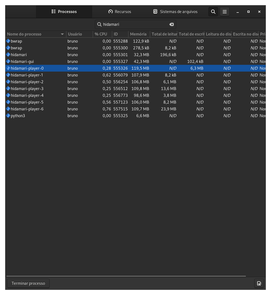This screenshot has height=295, width=271.
Task: Click the process details icon at bottom right
Action: point(259,283)
